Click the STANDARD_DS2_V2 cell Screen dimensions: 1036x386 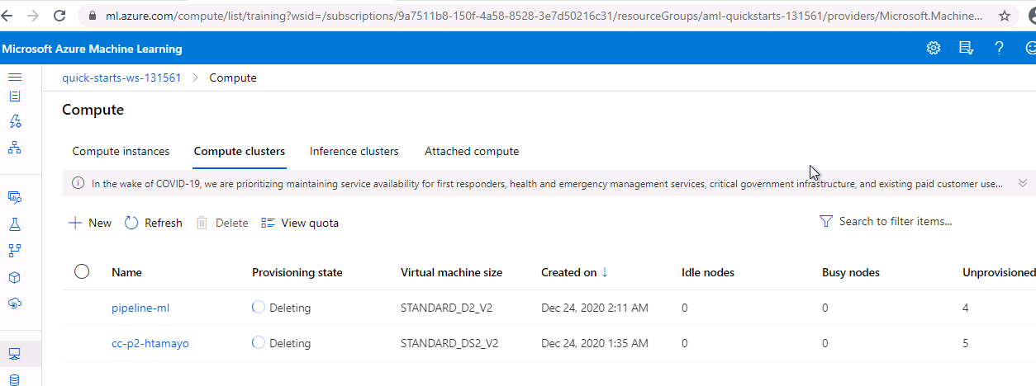(449, 343)
